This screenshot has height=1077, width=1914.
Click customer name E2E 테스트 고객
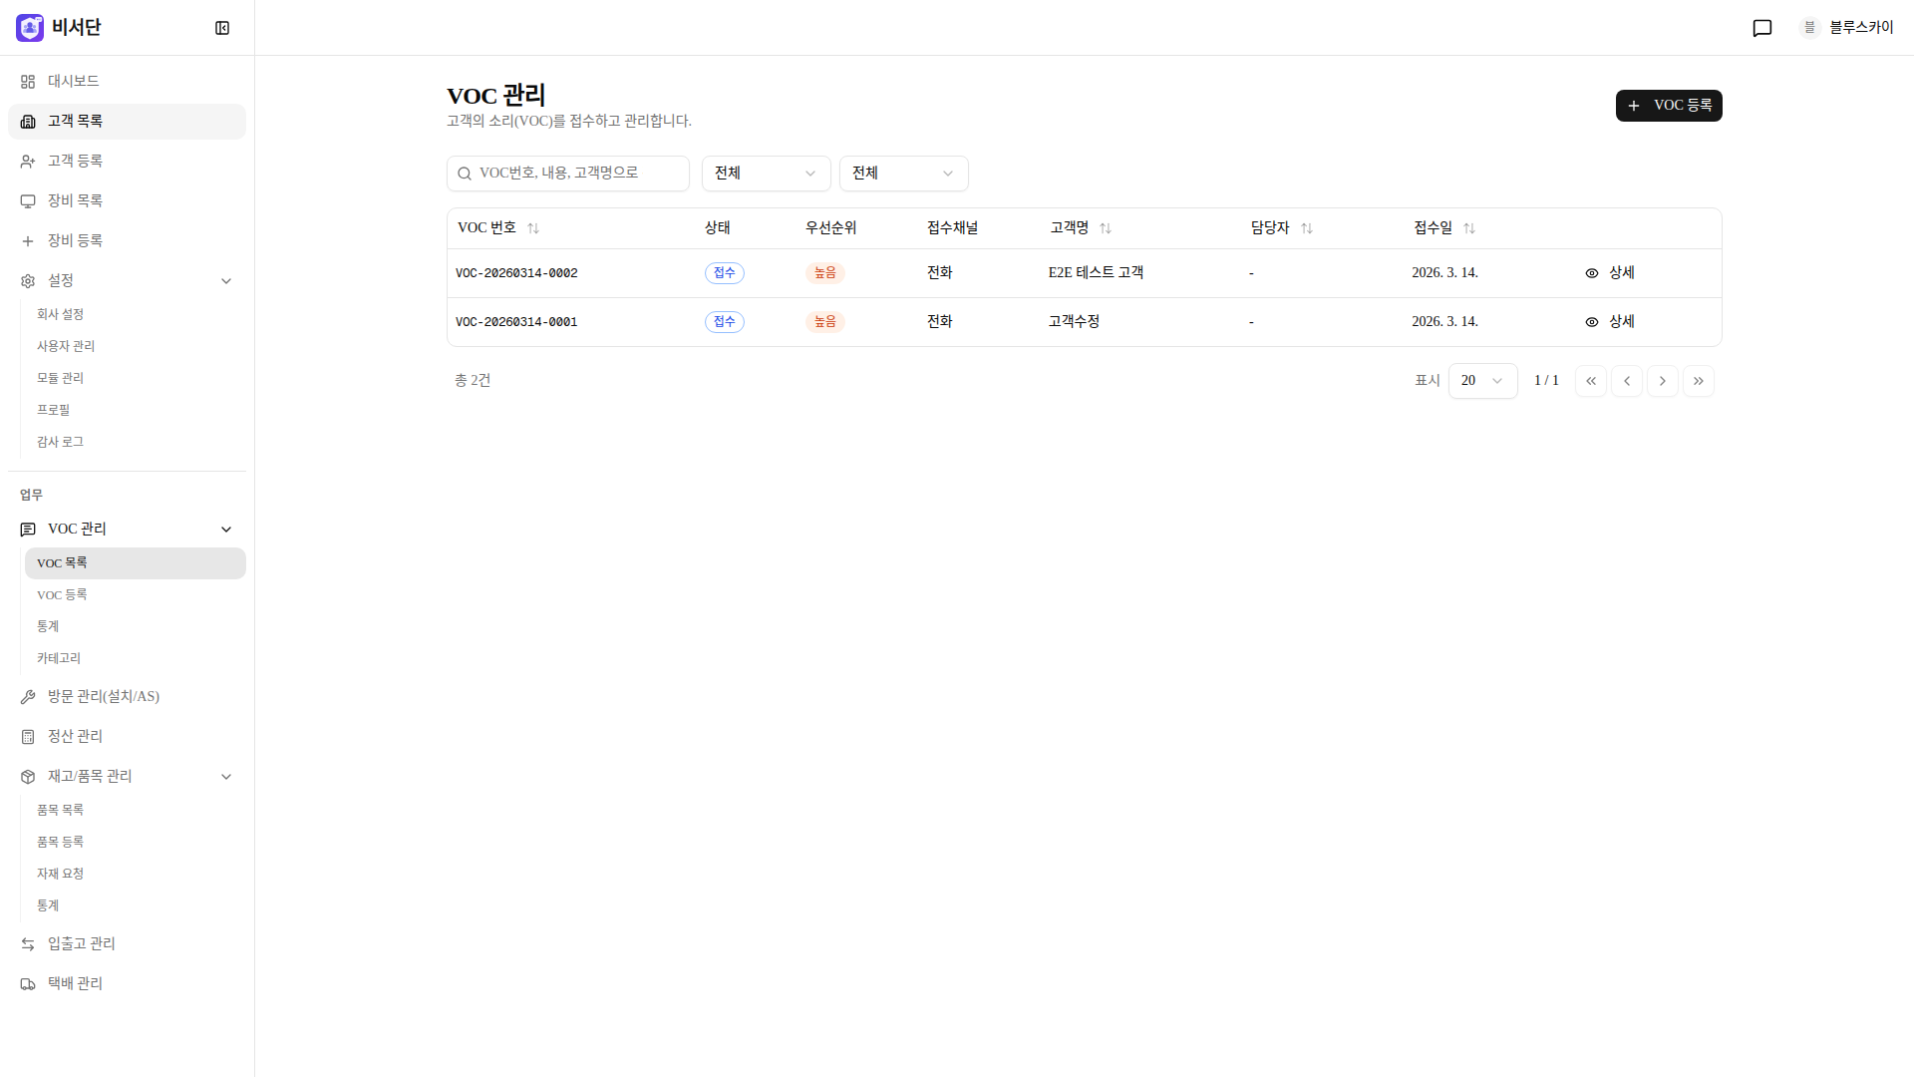click(x=1096, y=273)
